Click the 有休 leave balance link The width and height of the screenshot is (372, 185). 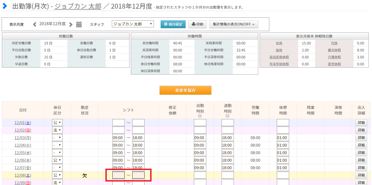point(279,43)
